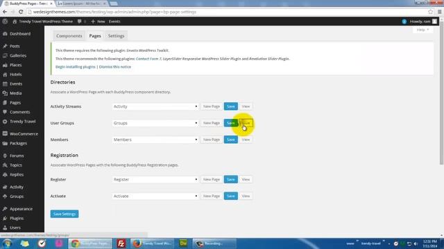Click the volume icon in system tray
Image resolution: width=444 pixels, height=249 pixels.
pos(416,243)
